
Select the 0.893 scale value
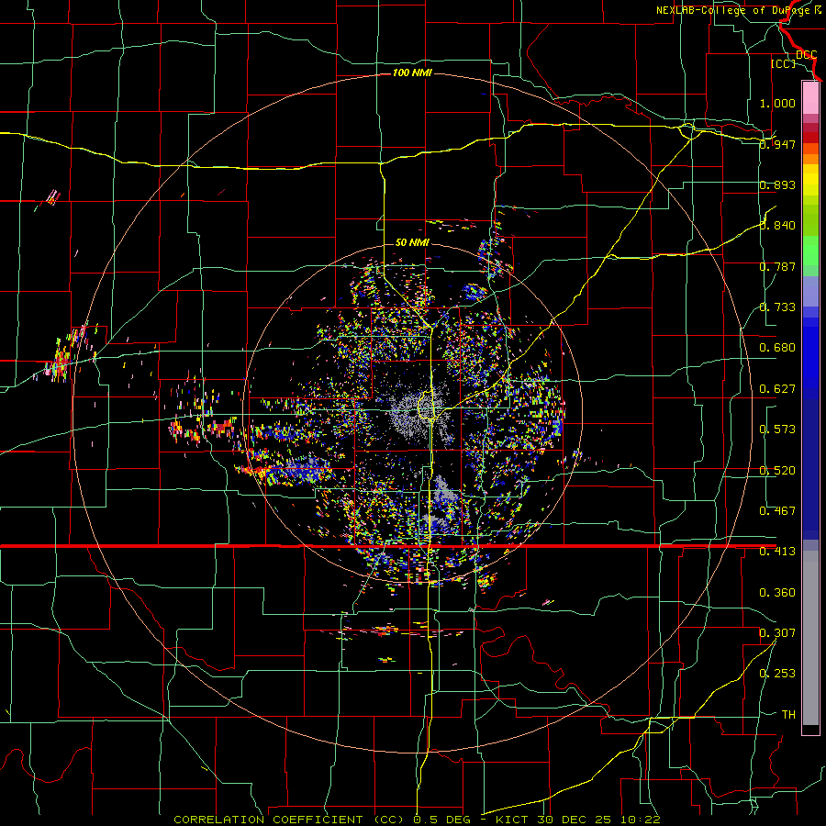click(777, 184)
